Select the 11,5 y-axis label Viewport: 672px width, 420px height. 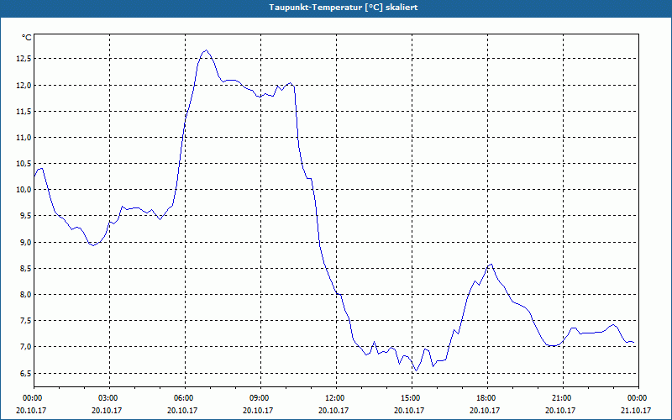(x=24, y=112)
